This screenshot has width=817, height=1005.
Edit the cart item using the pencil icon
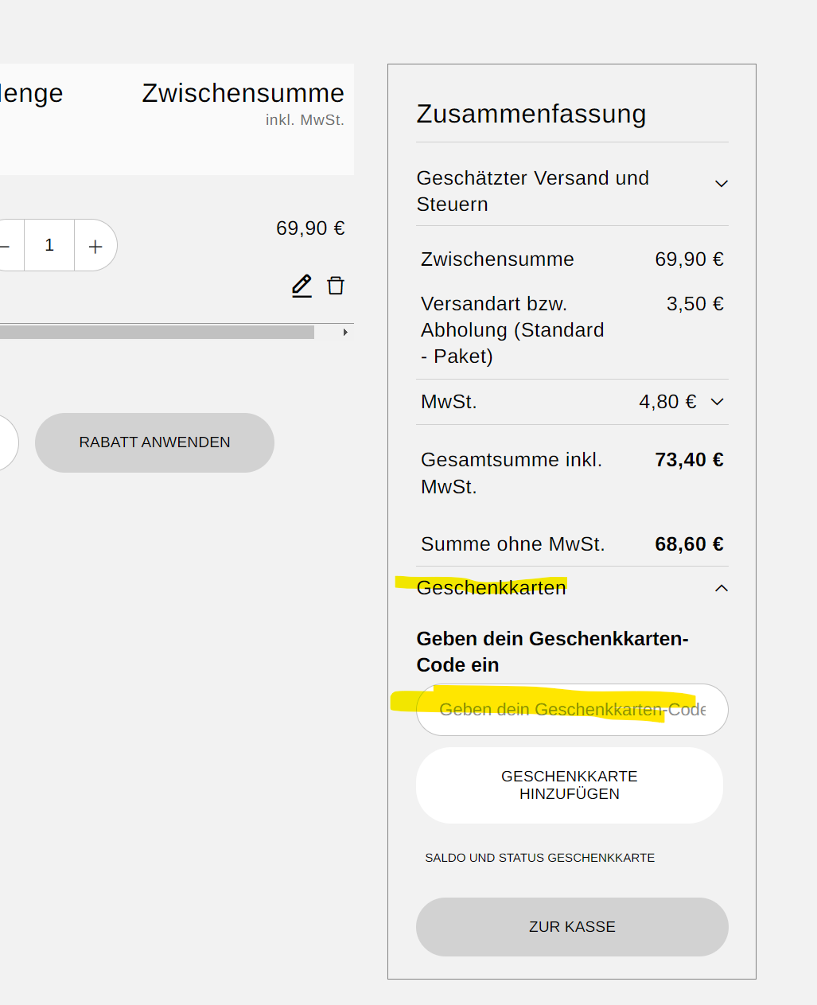(302, 286)
